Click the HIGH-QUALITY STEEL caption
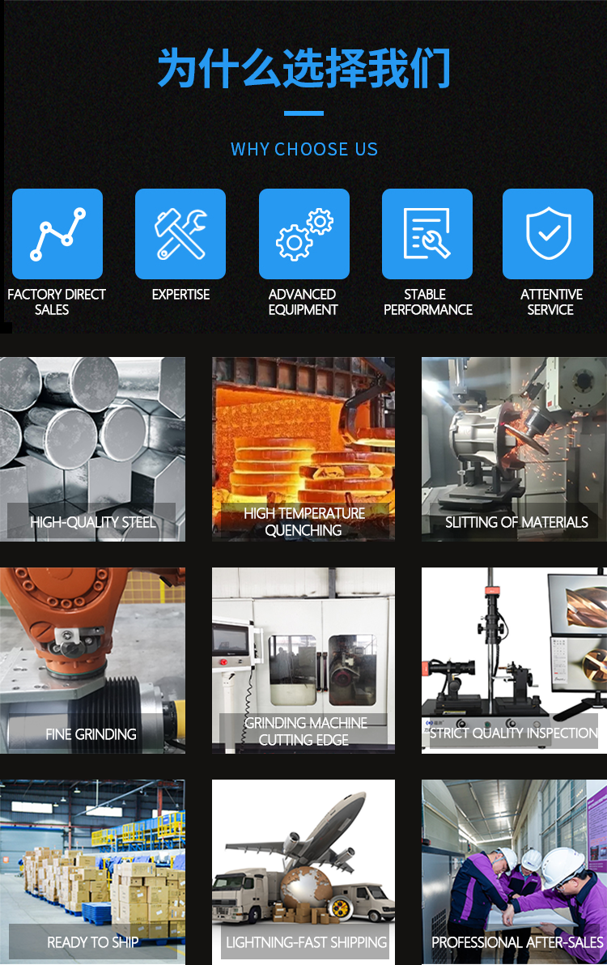 93,522
